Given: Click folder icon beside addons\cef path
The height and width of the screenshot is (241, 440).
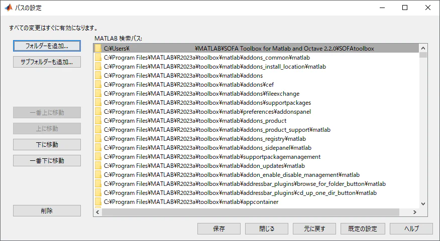Looking at the screenshot, I should click(98, 85).
